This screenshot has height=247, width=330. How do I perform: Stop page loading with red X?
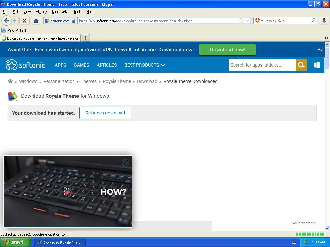(24, 21)
